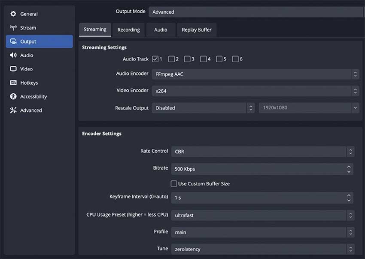Click the Keyframe Interval input field

tap(258, 198)
